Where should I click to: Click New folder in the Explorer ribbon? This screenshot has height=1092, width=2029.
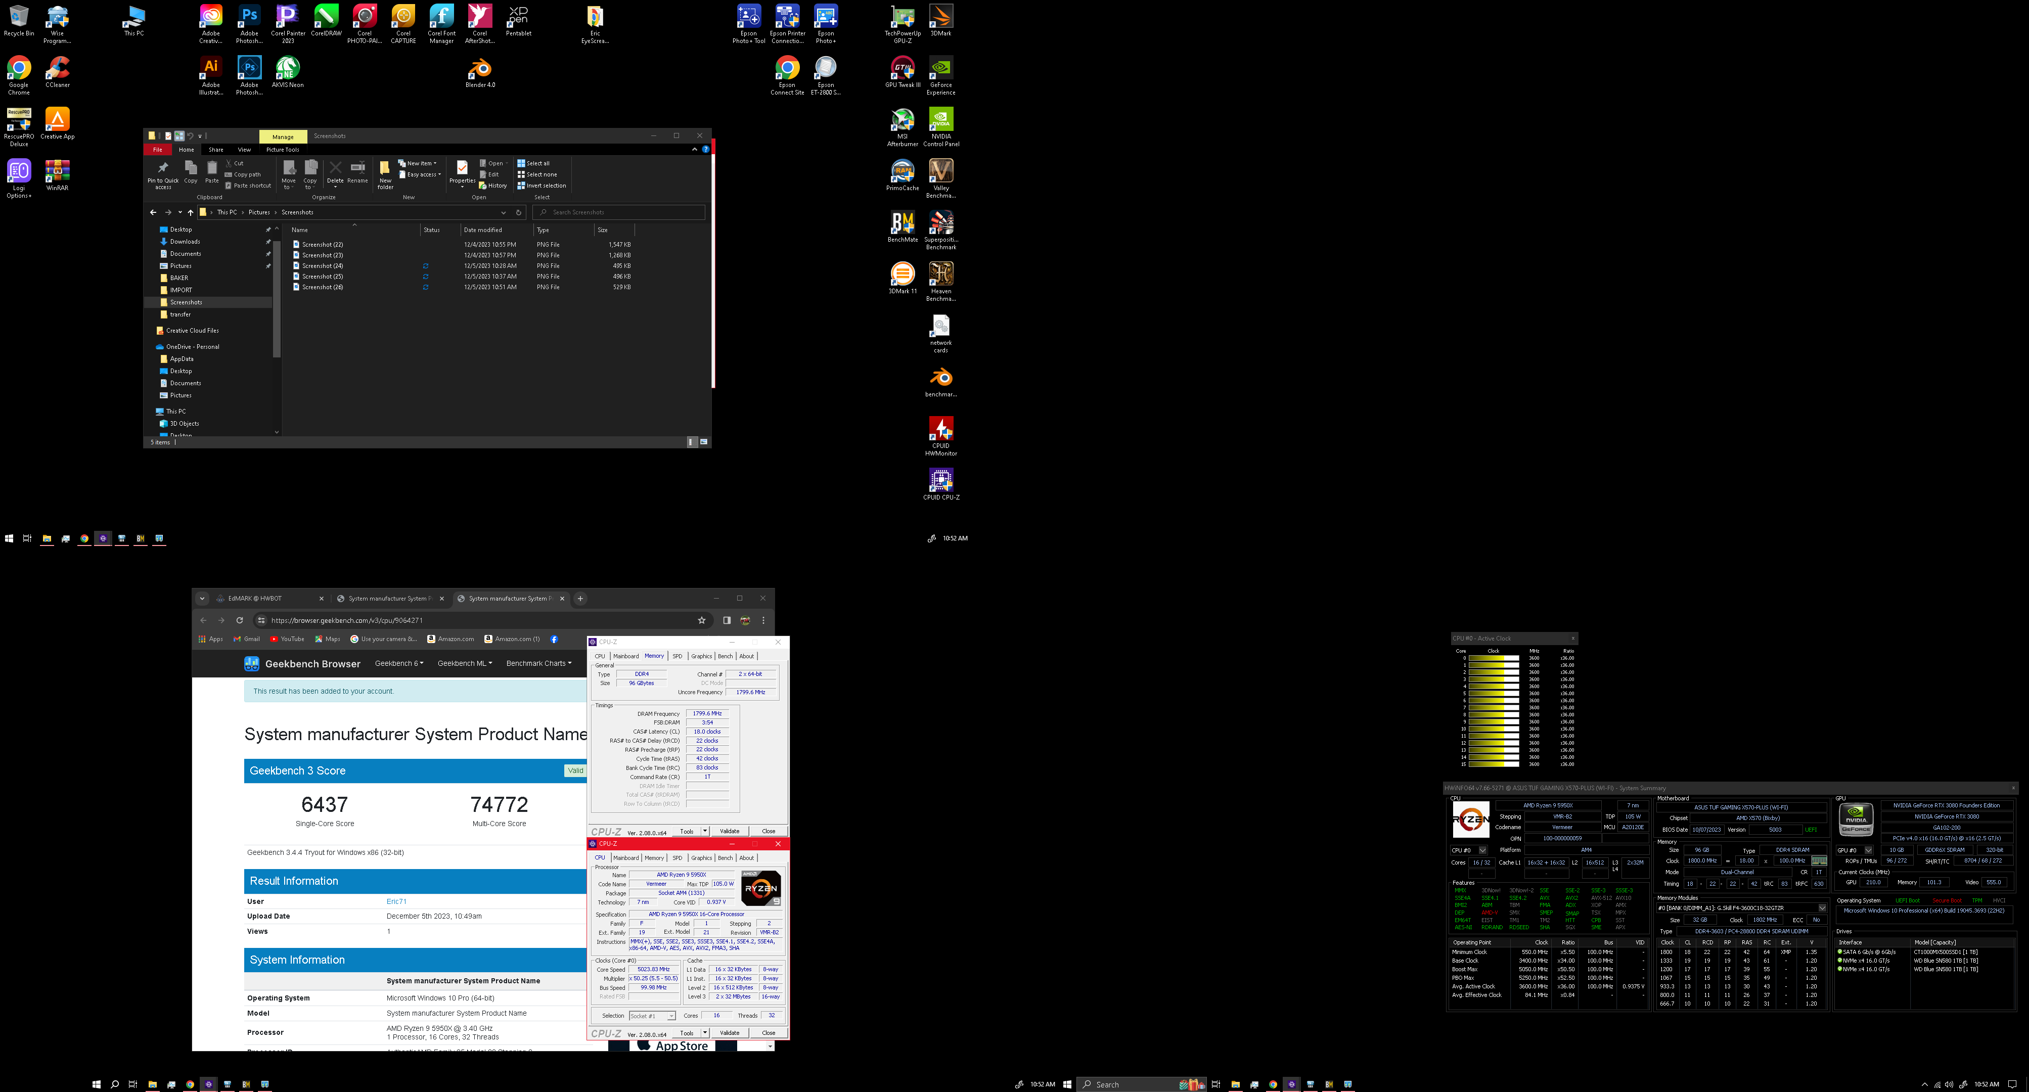tap(385, 175)
